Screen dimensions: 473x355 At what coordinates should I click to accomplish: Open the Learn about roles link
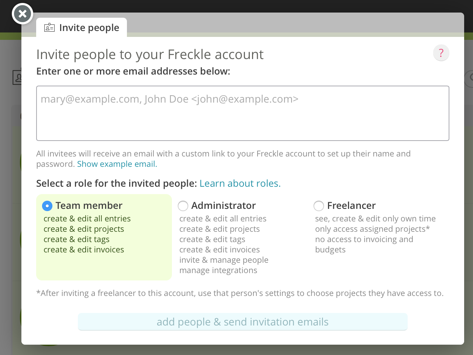pyautogui.click(x=240, y=183)
